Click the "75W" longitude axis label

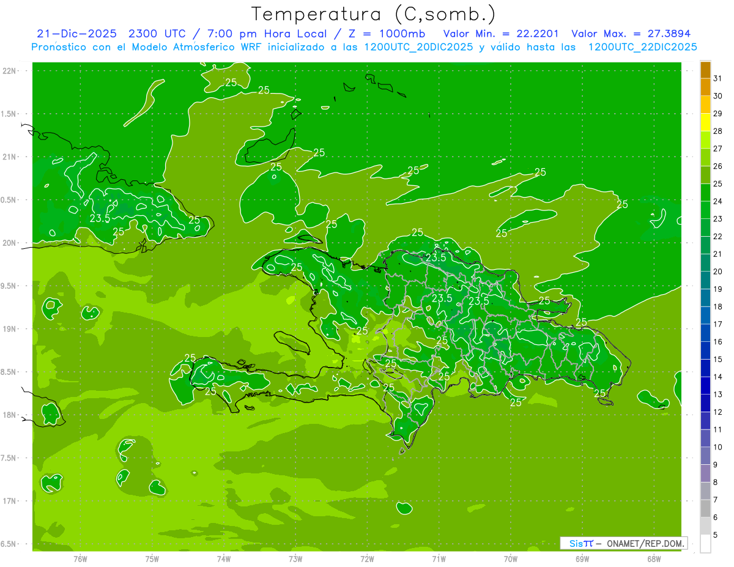click(x=152, y=559)
